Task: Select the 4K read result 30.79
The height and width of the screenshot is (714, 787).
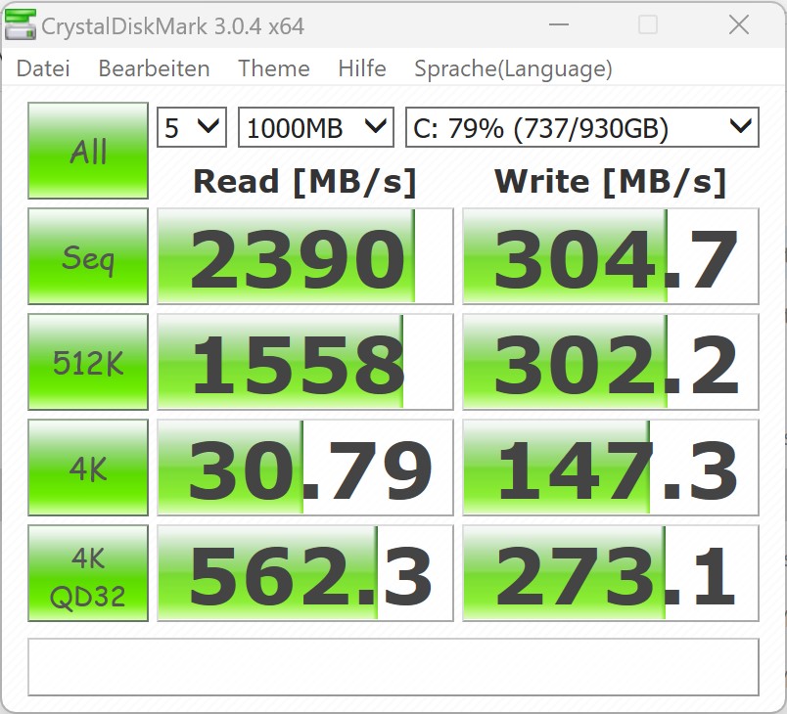Action: (305, 468)
